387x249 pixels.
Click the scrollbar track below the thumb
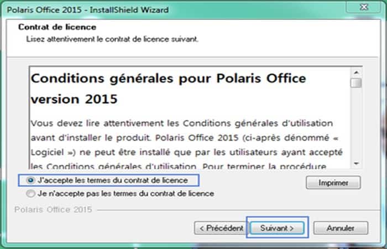tap(357, 127)
